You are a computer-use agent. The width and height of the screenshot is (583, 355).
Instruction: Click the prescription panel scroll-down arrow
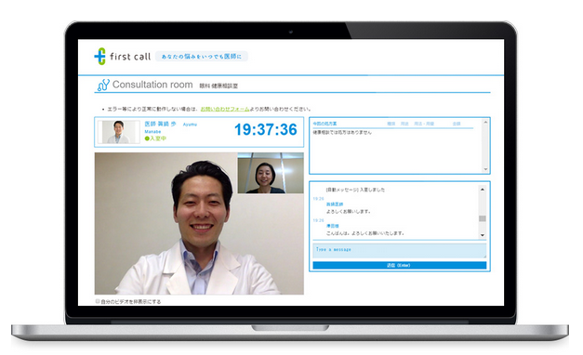(x=485, y=169)
